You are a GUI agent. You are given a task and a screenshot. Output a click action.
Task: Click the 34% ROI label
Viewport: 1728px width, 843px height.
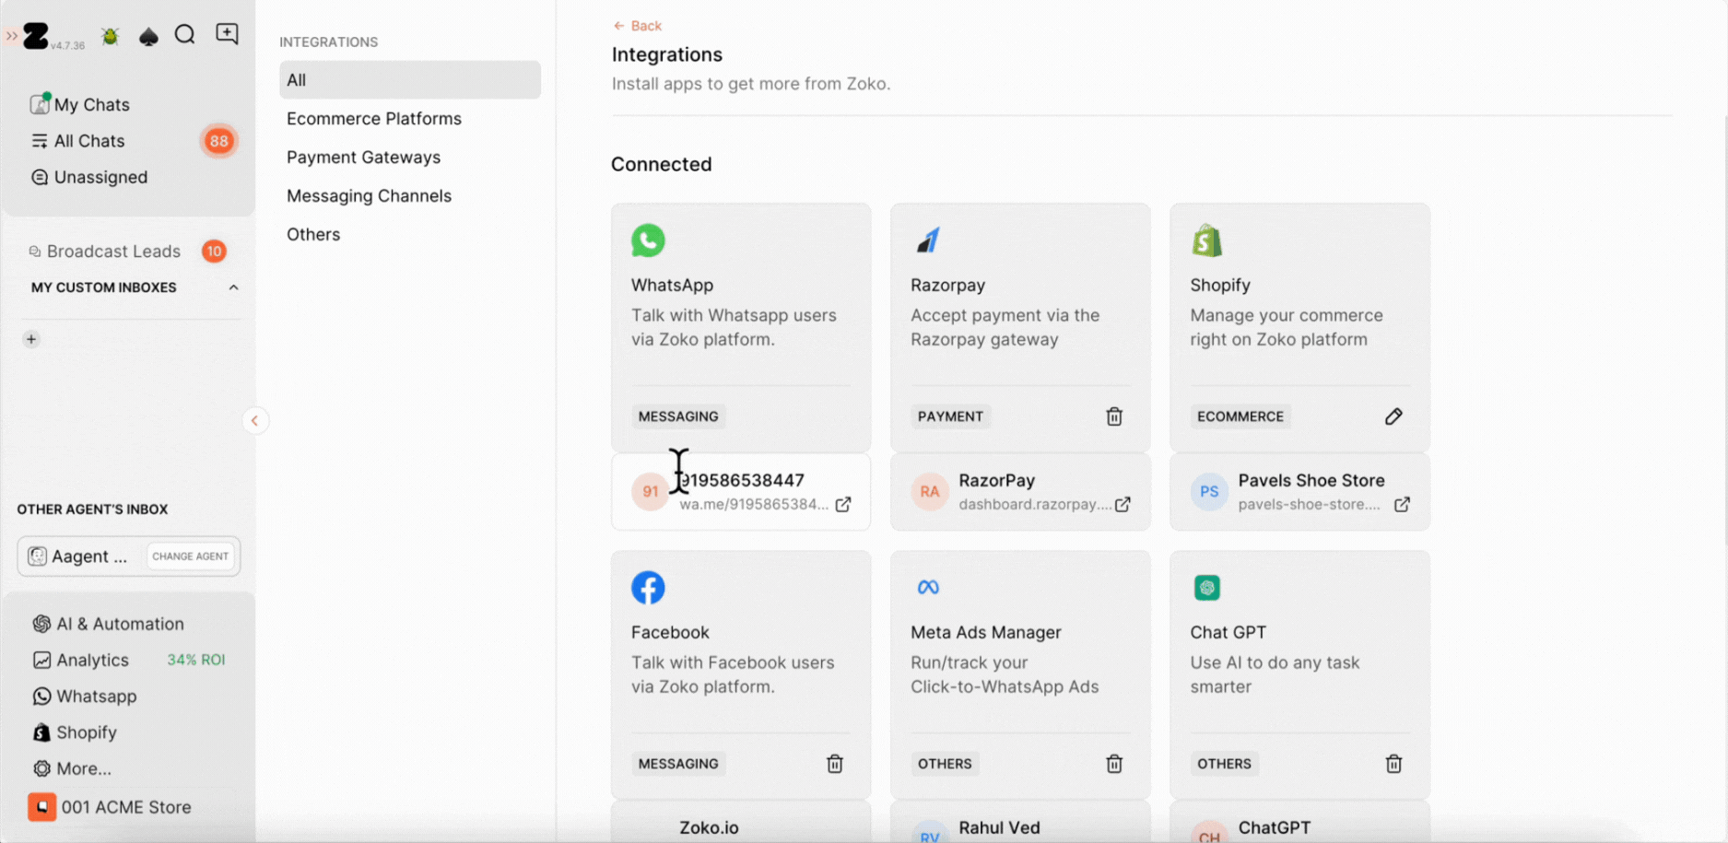point(195,660)
